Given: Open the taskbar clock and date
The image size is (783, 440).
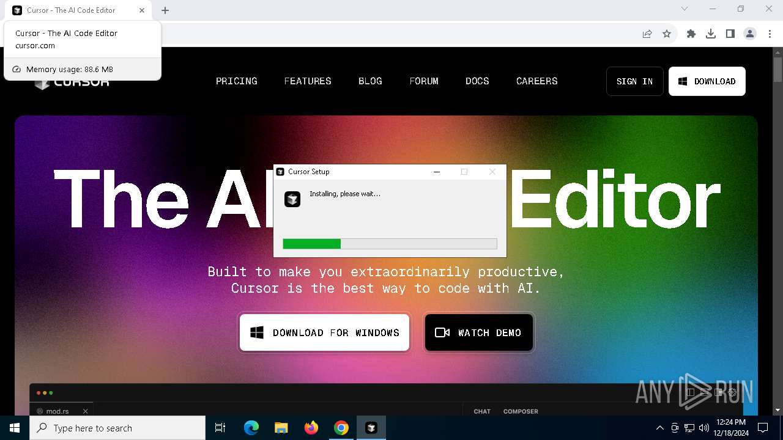Looking at the screenshot, I should (731, 427).
